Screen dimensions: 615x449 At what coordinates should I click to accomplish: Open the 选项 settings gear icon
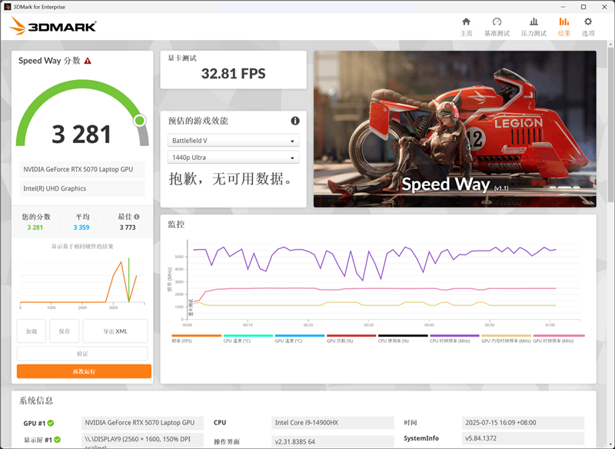pyautogui.click(x=587, y=24)
